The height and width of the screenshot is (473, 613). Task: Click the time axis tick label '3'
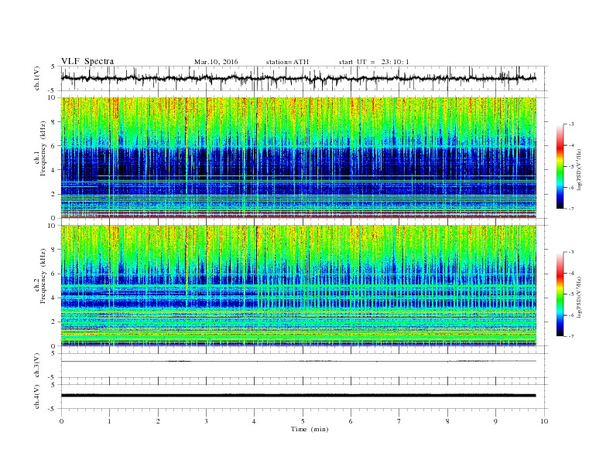tap(206, 421)
